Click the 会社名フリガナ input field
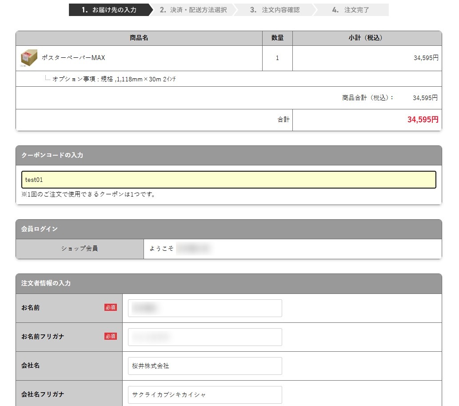Screen dimensions: 459x406 coord(205,394)
